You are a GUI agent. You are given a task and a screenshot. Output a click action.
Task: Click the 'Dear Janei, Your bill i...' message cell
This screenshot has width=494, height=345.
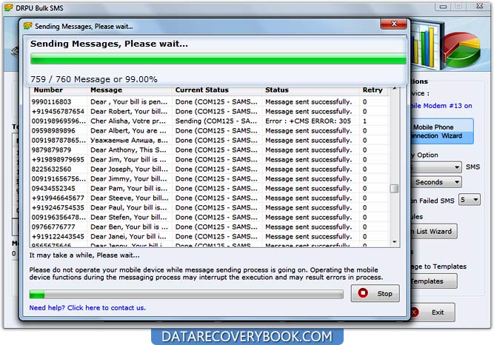coord(129,236)
